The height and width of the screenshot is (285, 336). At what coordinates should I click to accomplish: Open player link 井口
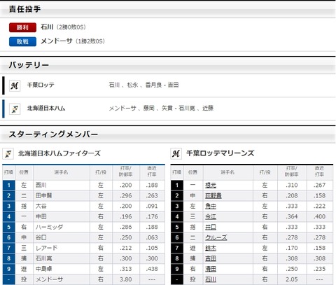(x=211, y=227)
